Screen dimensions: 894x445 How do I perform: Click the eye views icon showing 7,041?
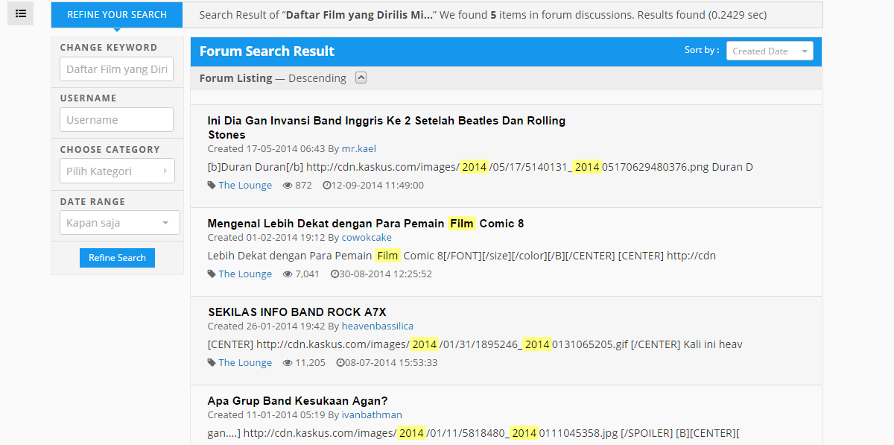[288, 274]
